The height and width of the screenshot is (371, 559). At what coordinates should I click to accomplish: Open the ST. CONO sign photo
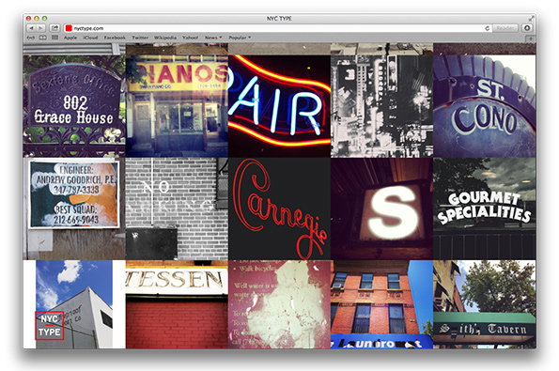point(485,106)
